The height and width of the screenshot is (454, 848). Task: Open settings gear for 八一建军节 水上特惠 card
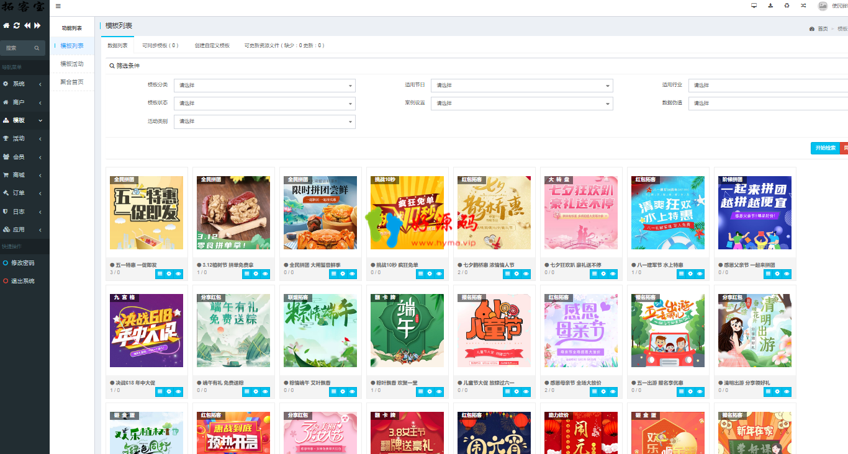tap(690, 273)
